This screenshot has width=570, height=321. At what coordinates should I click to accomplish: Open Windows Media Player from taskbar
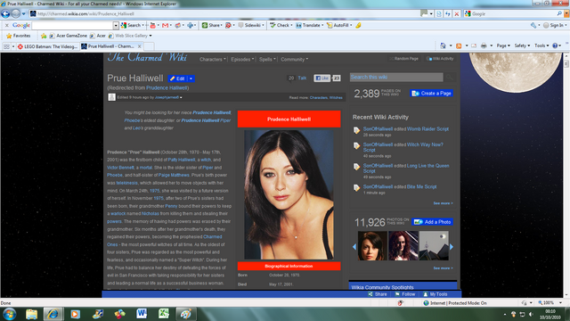tap(75, 314)
